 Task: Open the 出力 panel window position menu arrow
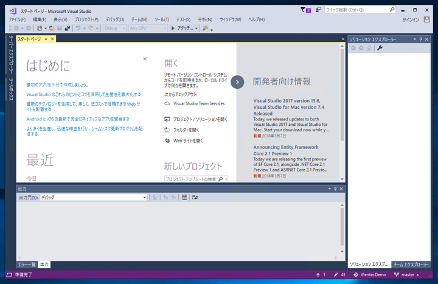coord(329,189)
